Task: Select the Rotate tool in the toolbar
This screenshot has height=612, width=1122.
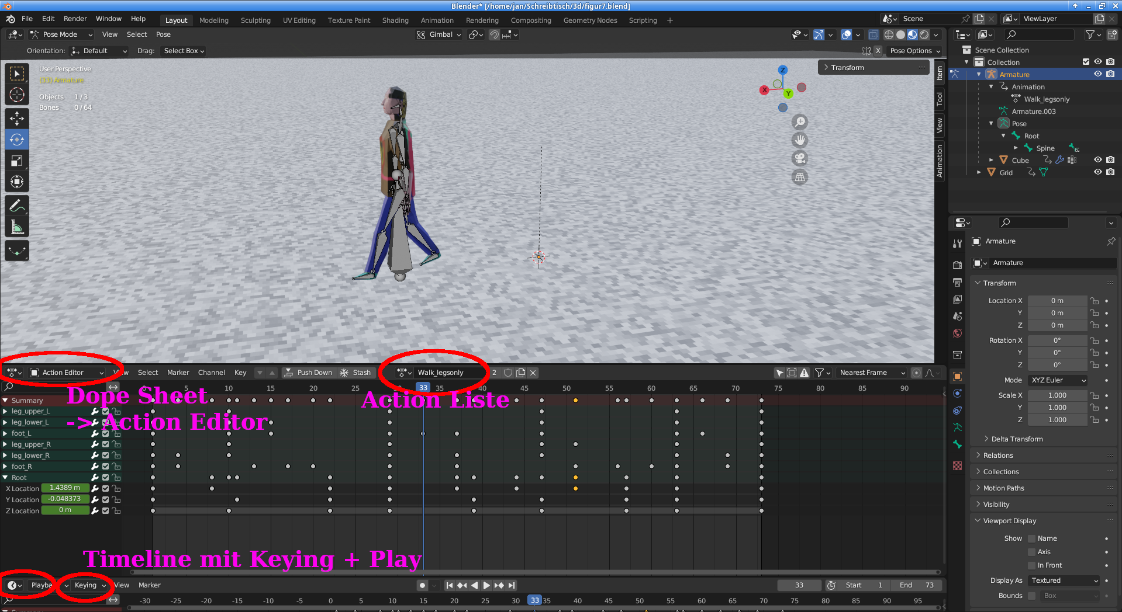Action: point(17,140)
